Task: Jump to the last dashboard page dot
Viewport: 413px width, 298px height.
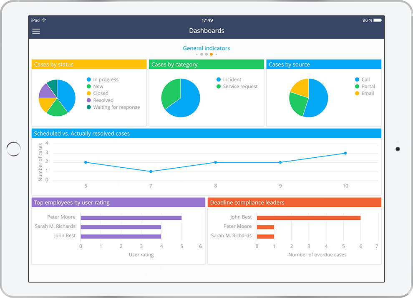Action: point(216,54)
